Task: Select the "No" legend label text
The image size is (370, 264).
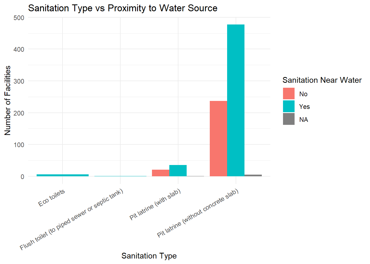Action: 303,94
